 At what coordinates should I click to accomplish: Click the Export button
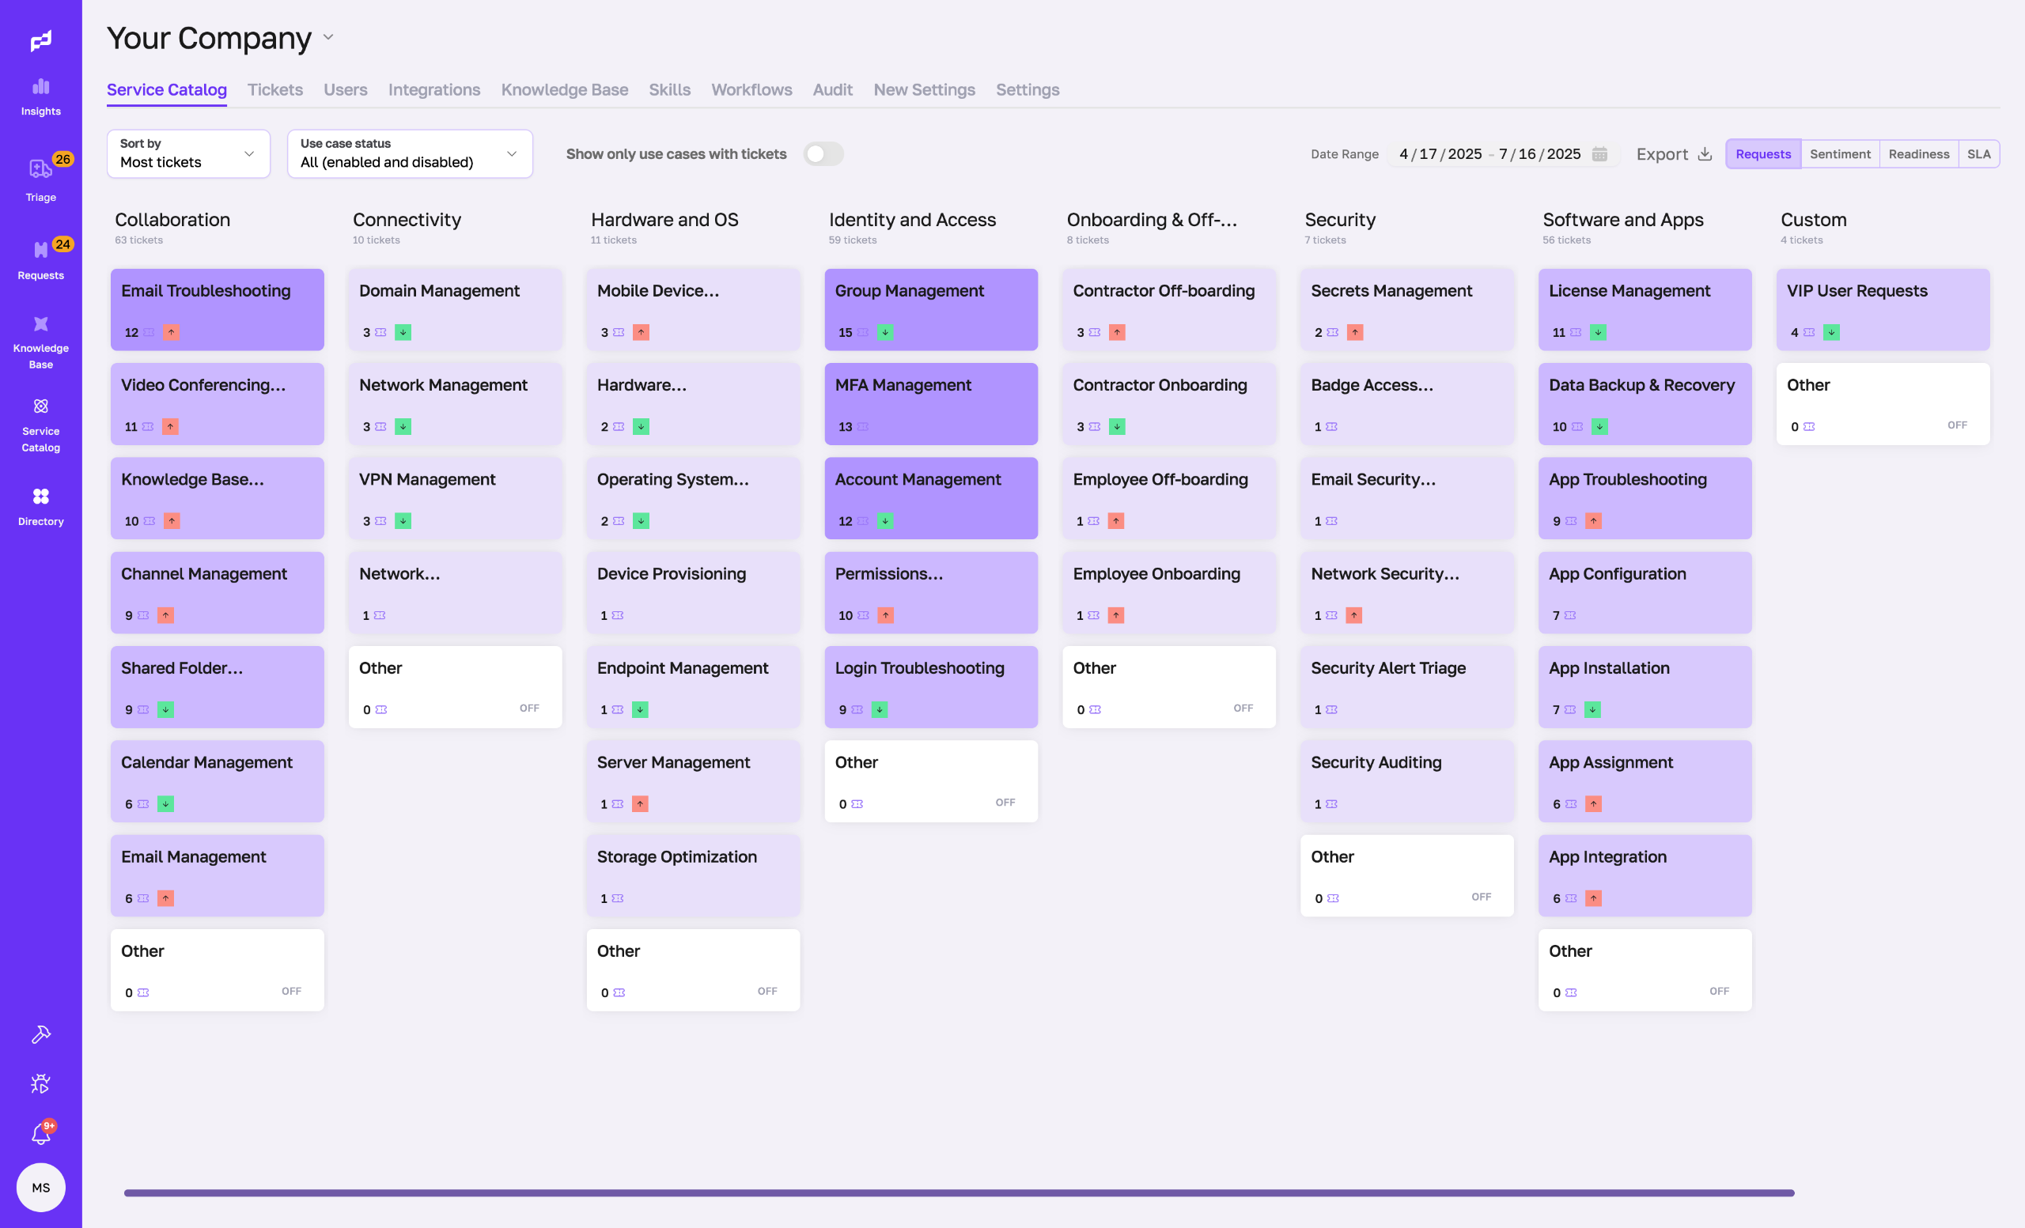click(1673, 153)
